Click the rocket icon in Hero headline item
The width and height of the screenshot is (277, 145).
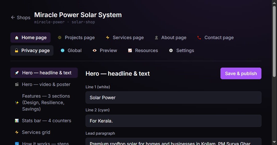pyautogui.click(x=17, y=73)
